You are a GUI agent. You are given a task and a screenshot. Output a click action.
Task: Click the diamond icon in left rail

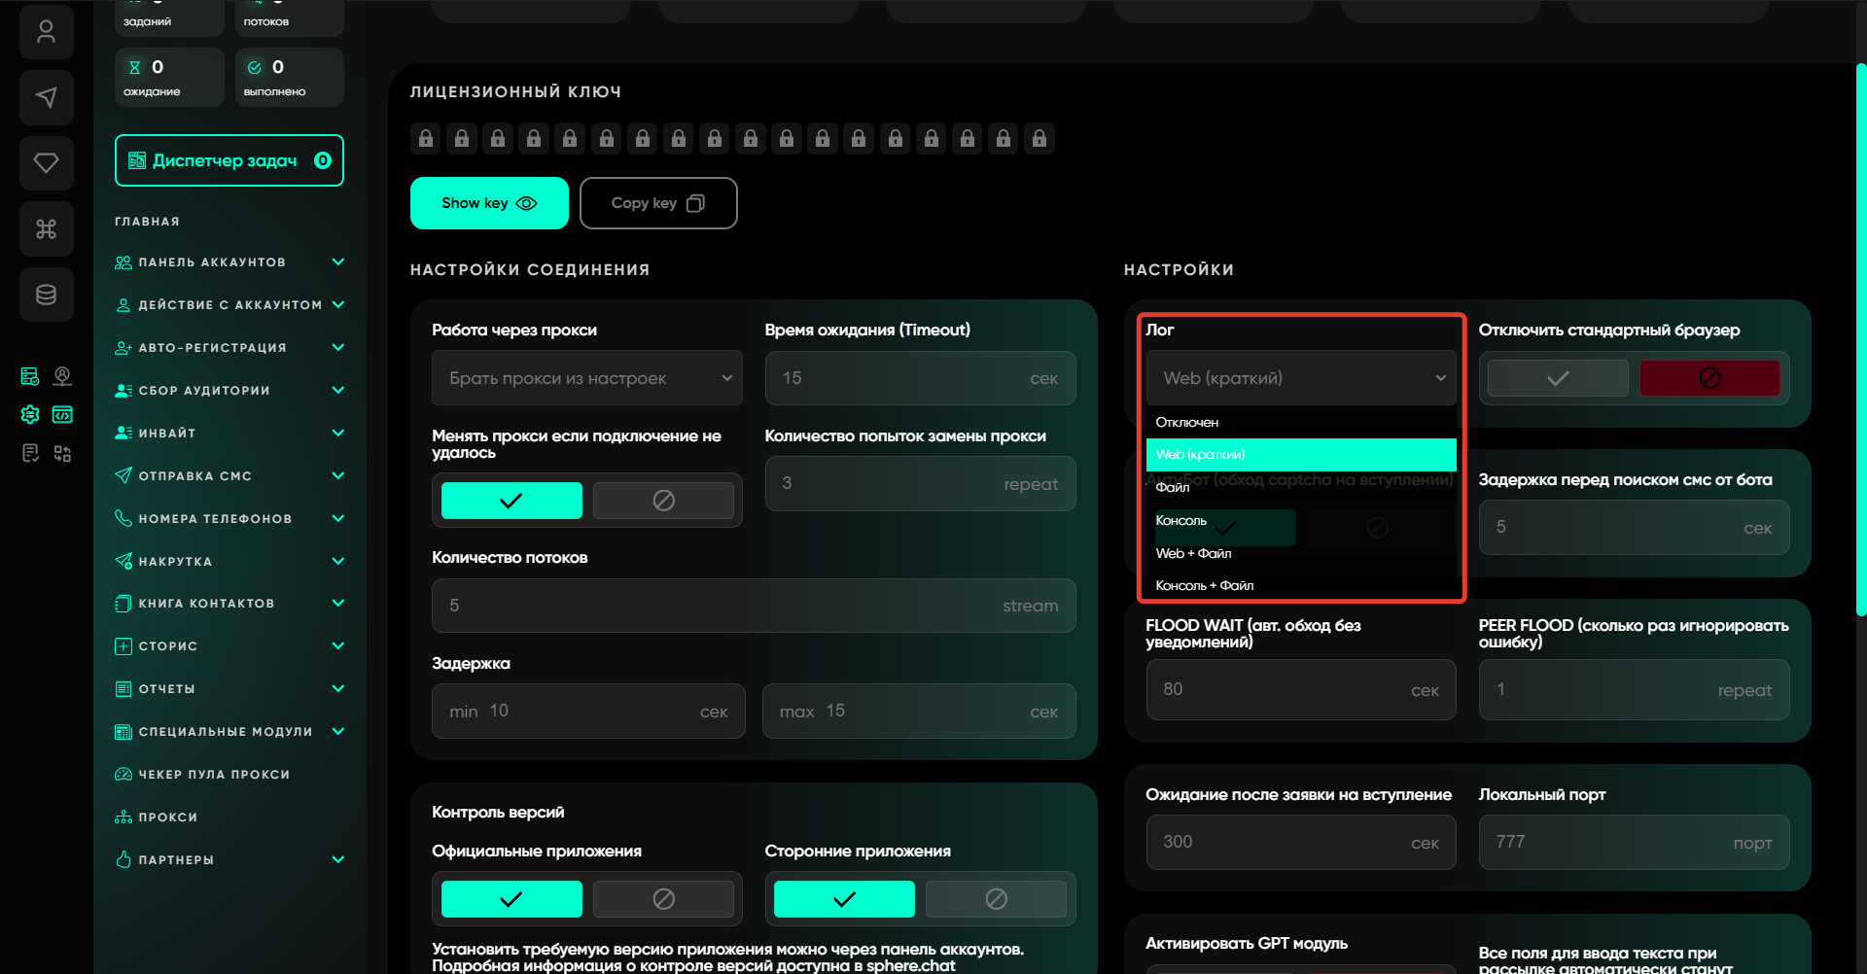coord(46,162)
